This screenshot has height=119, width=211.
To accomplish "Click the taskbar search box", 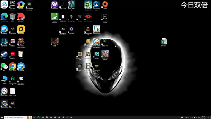I will coord(18,117).
